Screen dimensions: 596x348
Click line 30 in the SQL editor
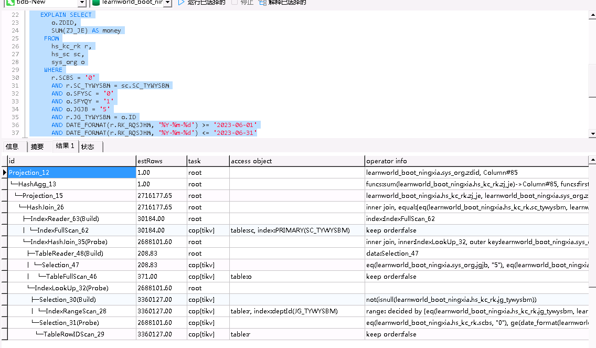pyautogui.click(x=73, y=78)
